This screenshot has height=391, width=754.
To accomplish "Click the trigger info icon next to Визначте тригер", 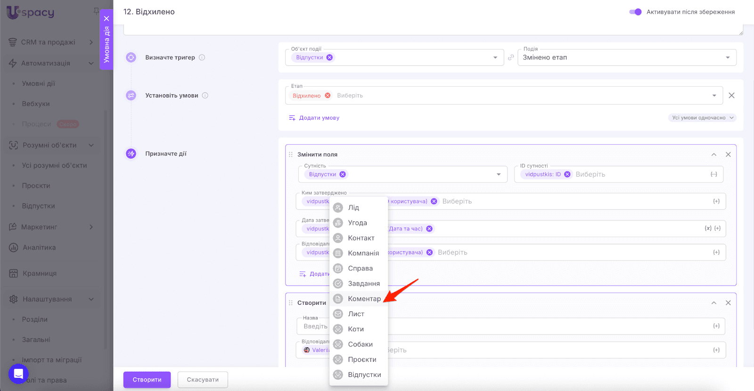I will pos(202,57).
